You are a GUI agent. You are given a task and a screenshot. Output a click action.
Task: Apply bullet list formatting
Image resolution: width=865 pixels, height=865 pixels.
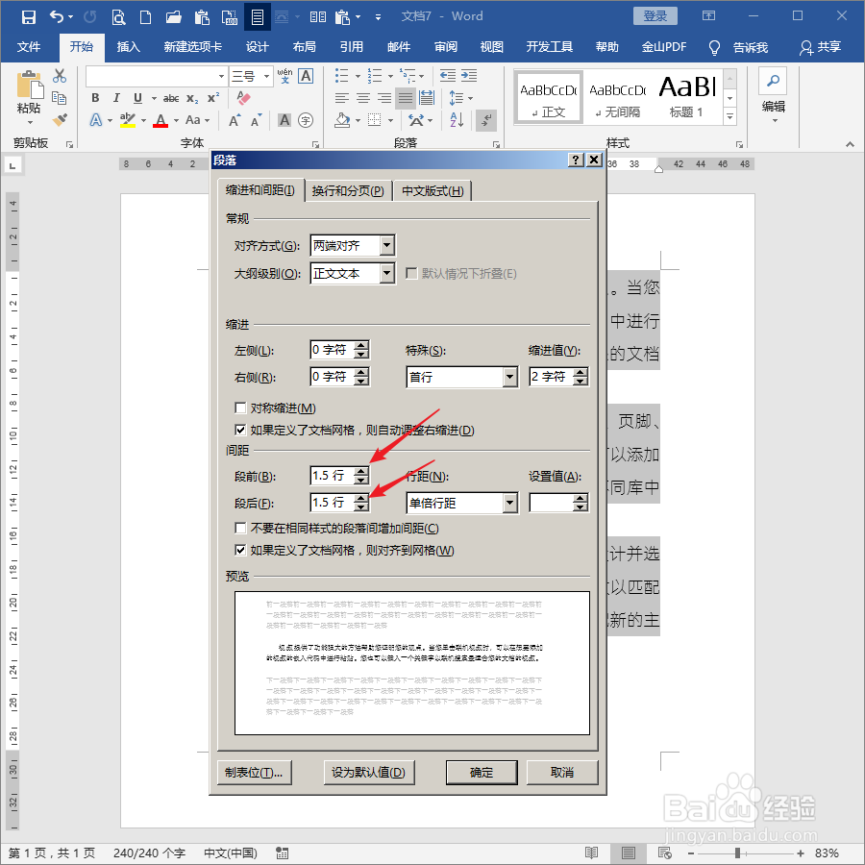[x=341, y=76]
